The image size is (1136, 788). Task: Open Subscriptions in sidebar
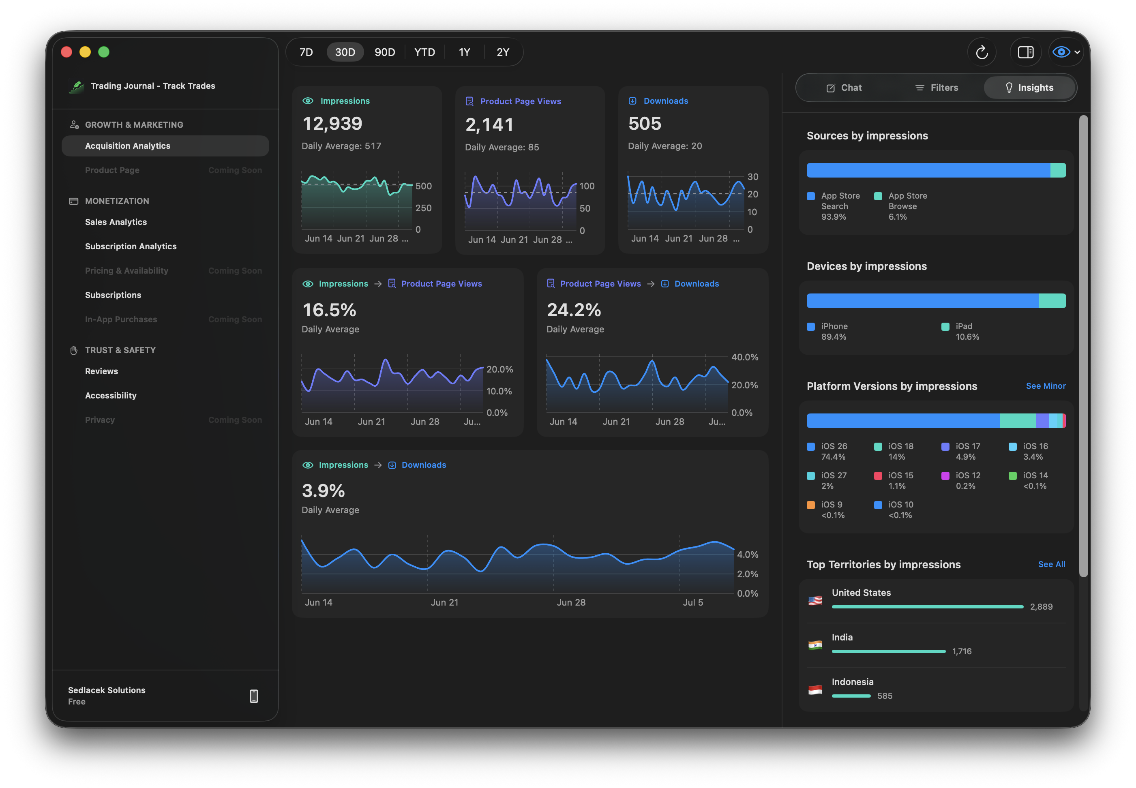165,295
